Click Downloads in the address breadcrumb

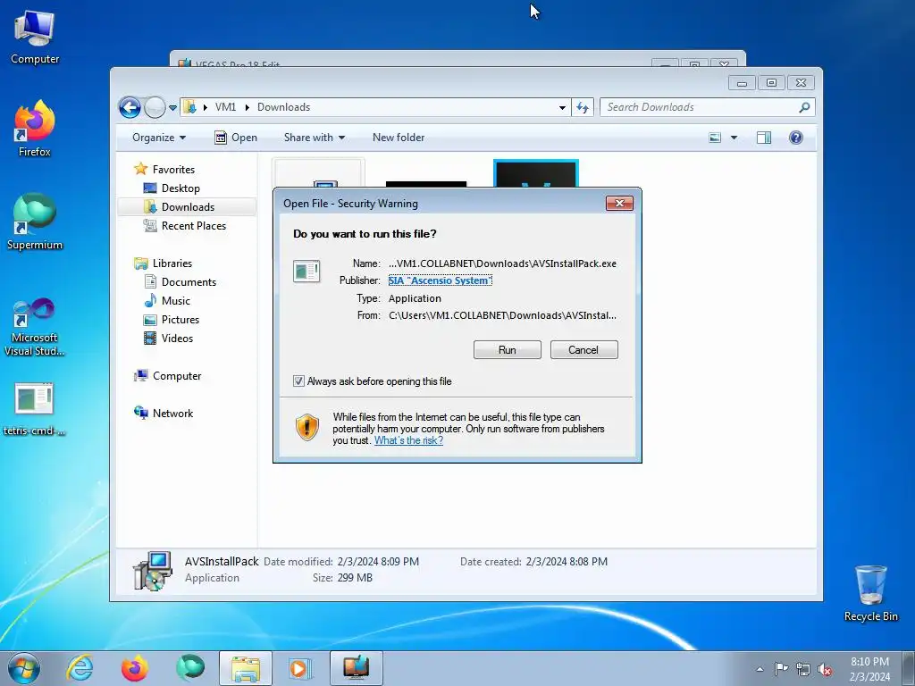[x=283, y=107]
